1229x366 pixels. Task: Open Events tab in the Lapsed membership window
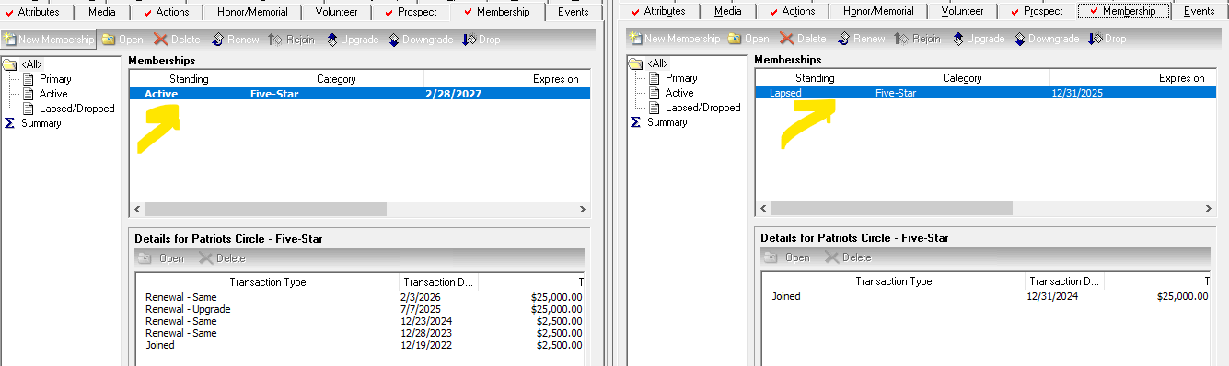coord(1199,11)
